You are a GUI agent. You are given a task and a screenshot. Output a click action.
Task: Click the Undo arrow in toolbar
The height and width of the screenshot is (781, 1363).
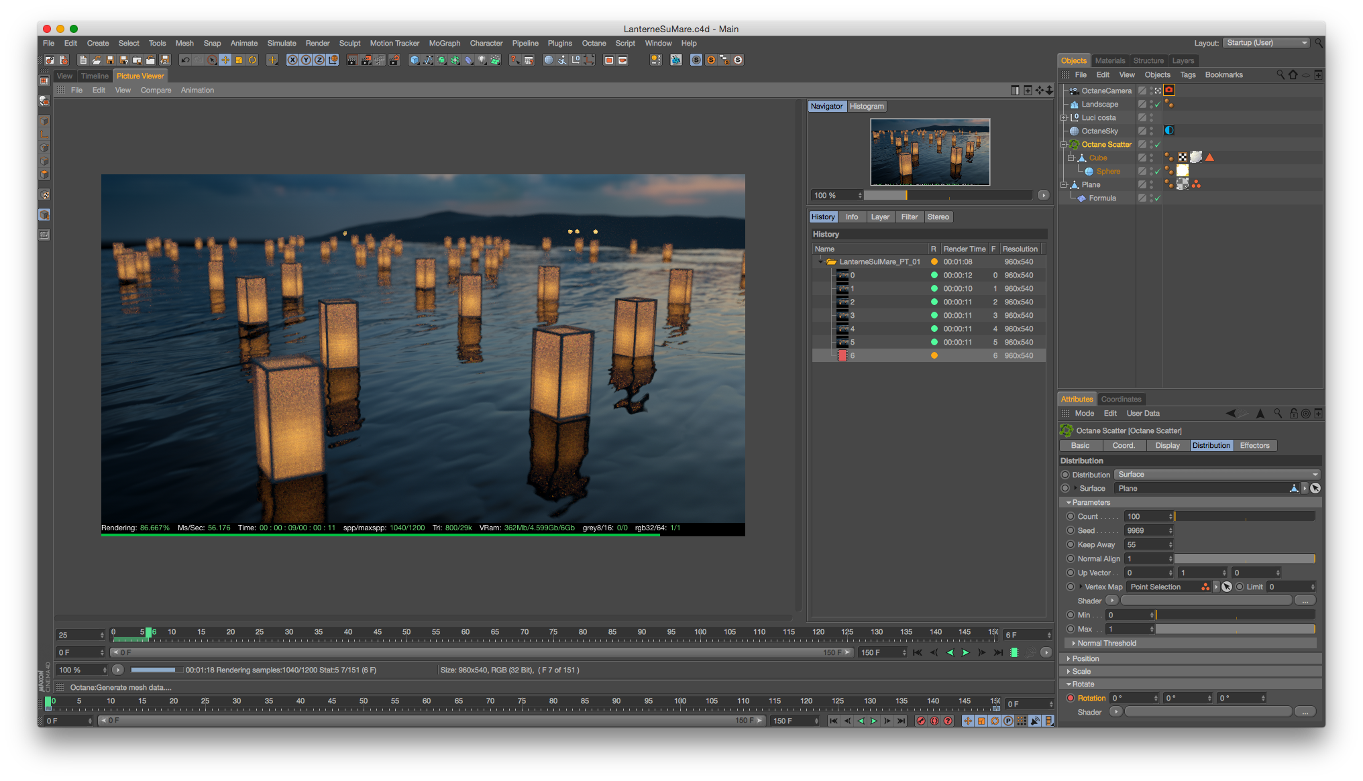[185, 60]
